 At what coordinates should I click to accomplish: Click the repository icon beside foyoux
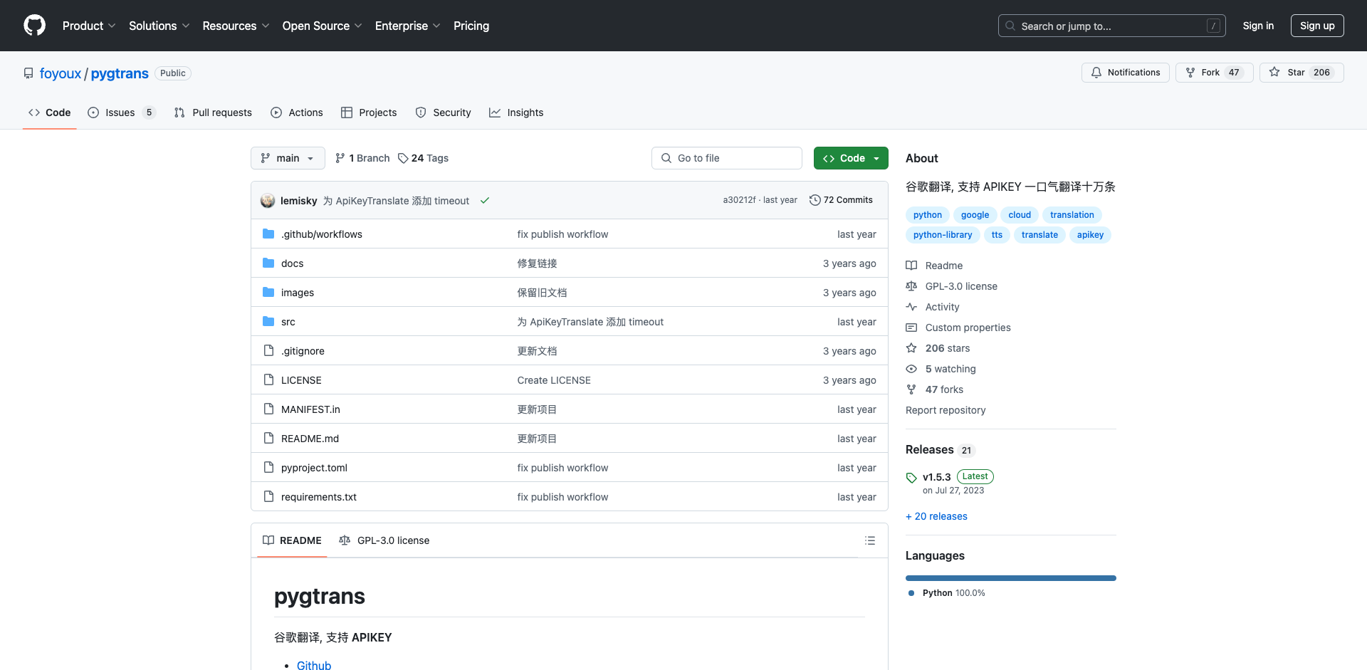coord(28,73)
